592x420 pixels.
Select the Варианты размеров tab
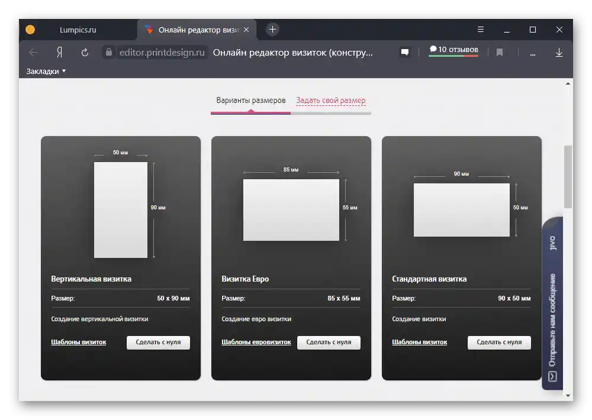tap(250, 101)
